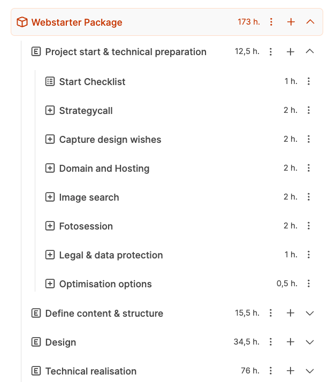328x382 pixels.
Task: Collapse the Webstarter Package section
Action: pos(310,22)
